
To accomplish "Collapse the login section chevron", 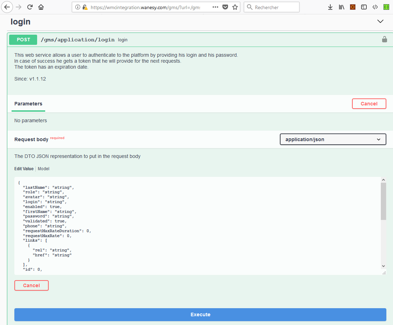I will [380, 21].
